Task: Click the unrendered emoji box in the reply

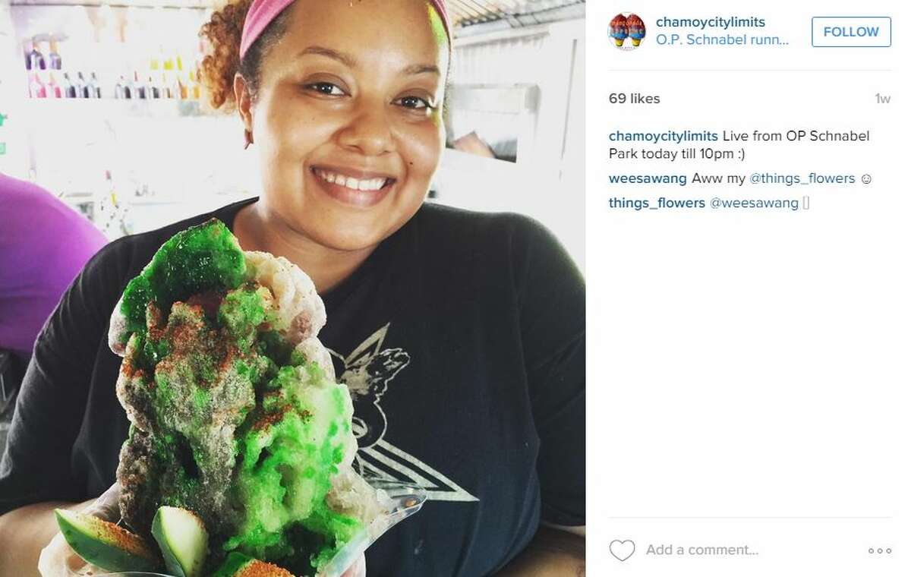Action: (806, 203)
